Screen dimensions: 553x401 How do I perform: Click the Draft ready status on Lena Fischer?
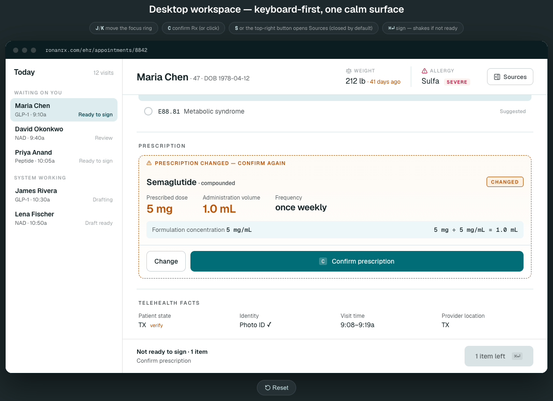[99, 223]
